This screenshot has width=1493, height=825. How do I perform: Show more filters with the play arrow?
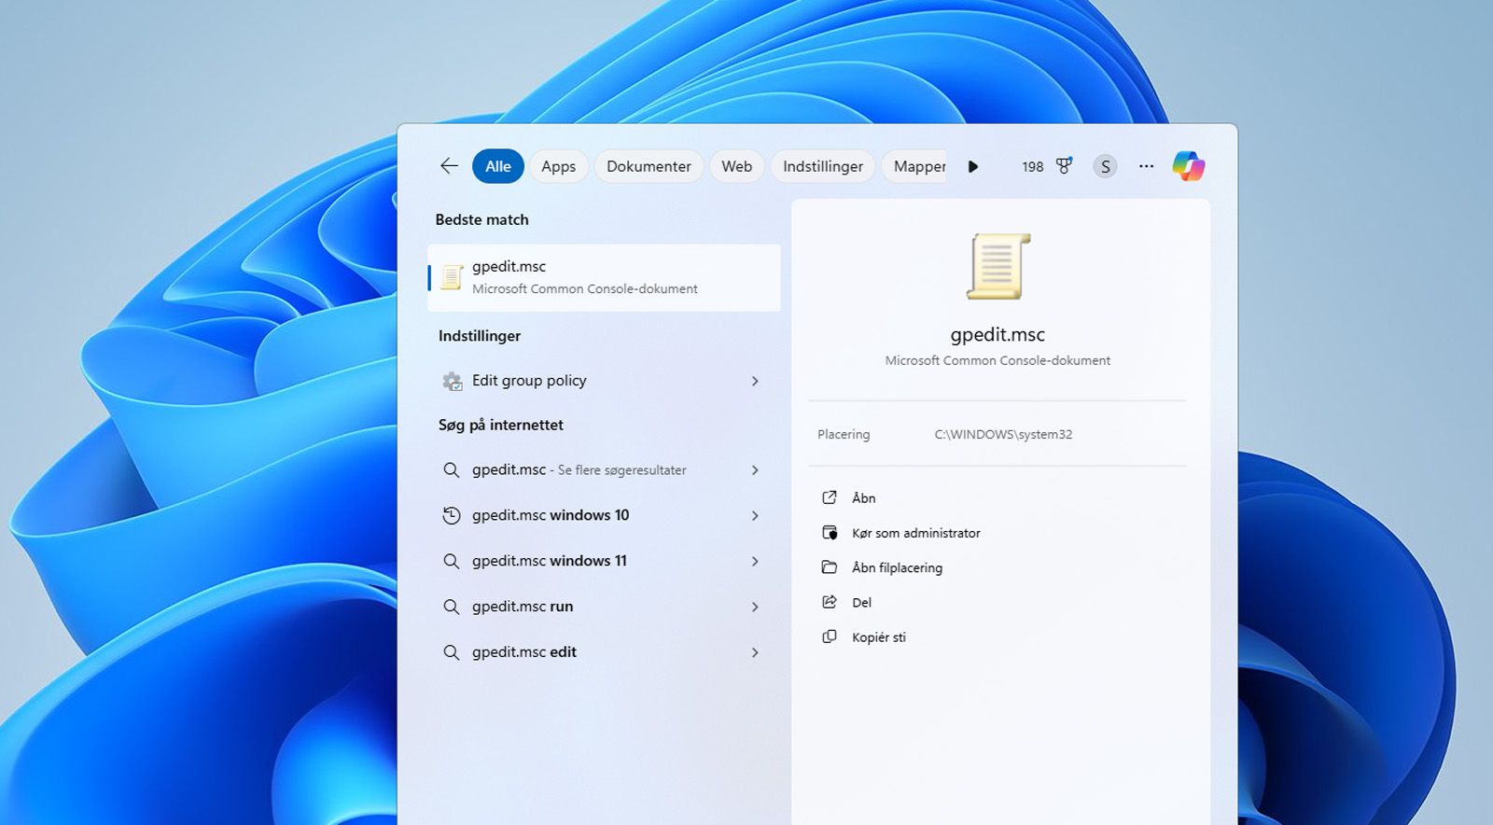[x=973, y=166]
